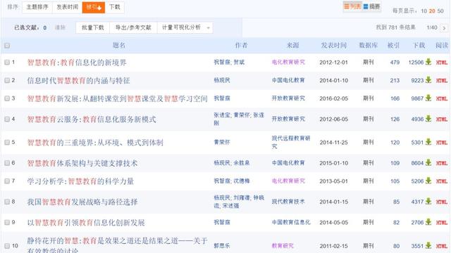
Task: Open HTML reading for row 1
Action: [442, 63]
